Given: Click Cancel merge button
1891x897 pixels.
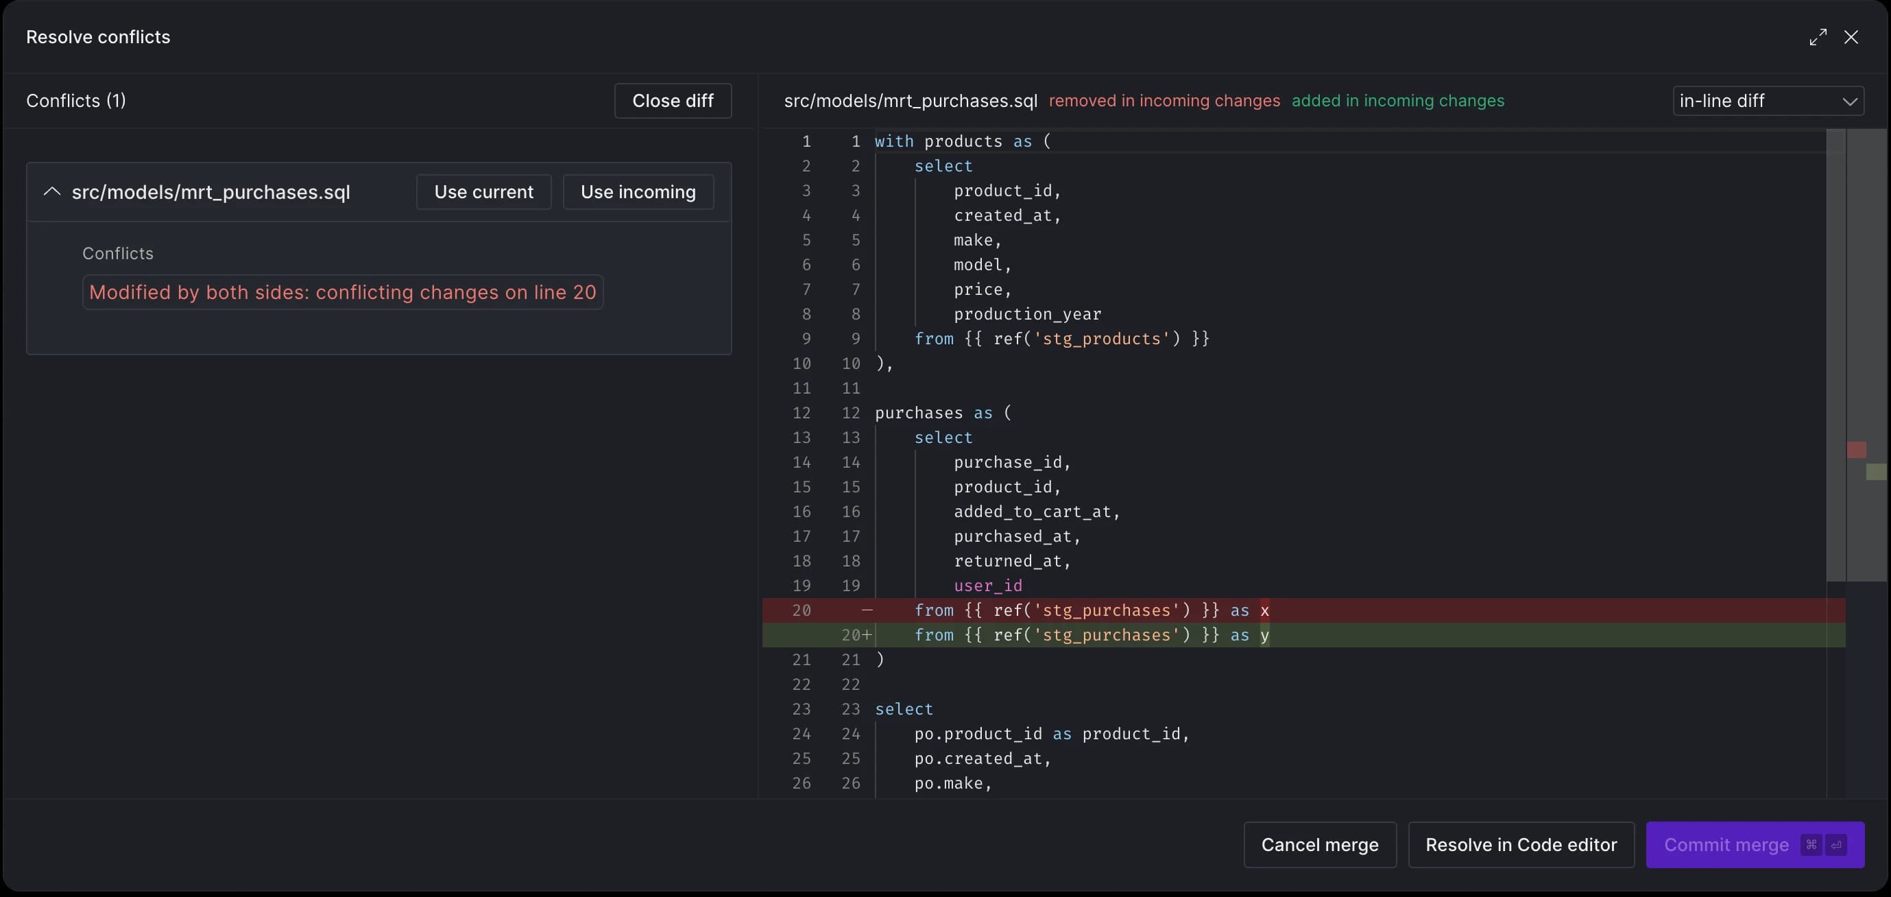Looking at the screenshot, I should pyautogui.click(x=1319, y=844).
